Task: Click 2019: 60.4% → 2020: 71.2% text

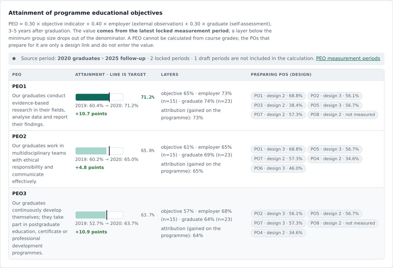Action: pyautogui.click(x=107, y=106)
